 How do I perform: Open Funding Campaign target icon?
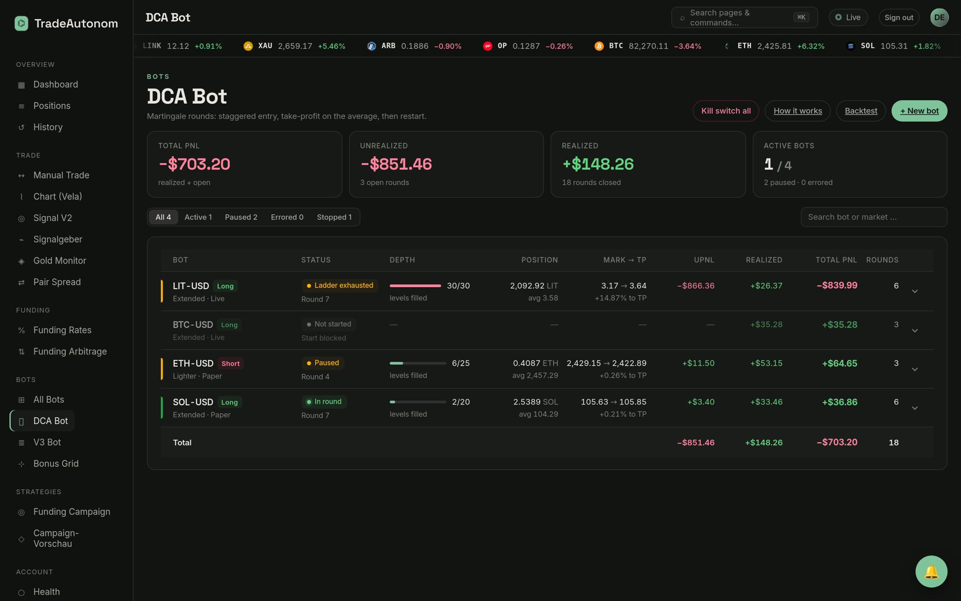(x=21, y=512)
